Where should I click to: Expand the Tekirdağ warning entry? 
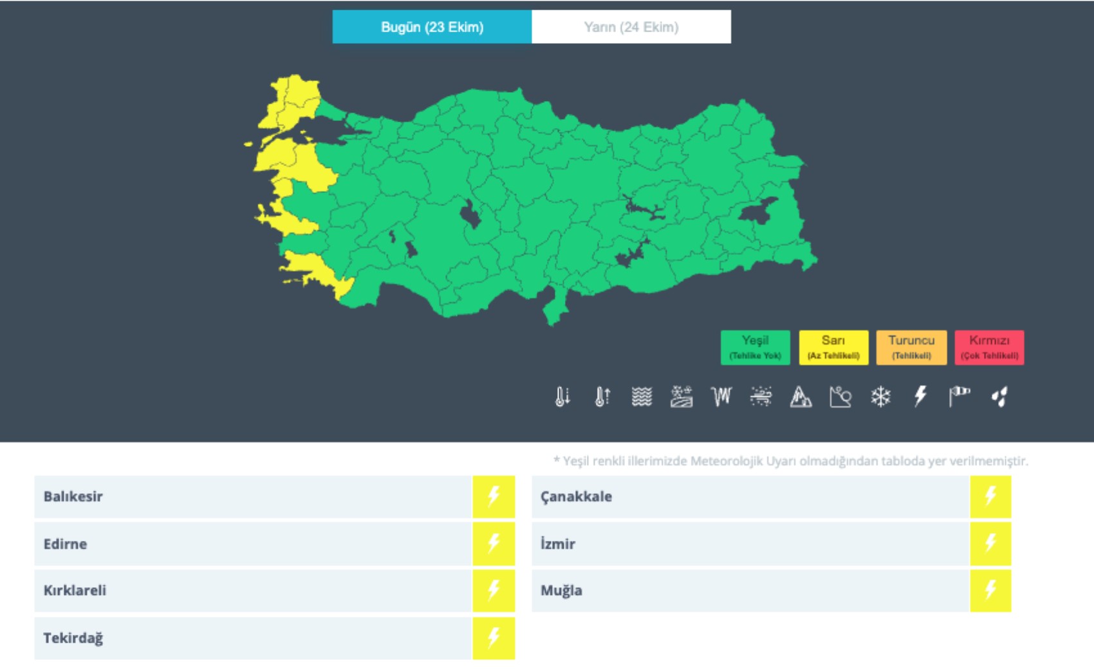click(x=252, y=638)
